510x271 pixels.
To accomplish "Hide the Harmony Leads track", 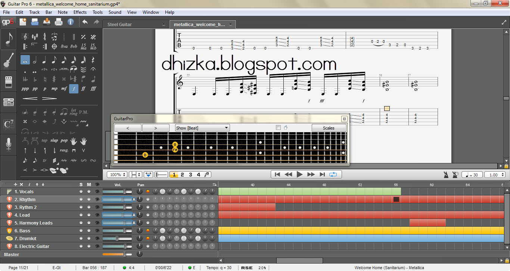I will (97, 223).
